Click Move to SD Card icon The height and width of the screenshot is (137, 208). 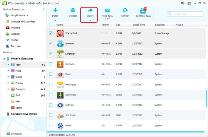tap(107, 10)
